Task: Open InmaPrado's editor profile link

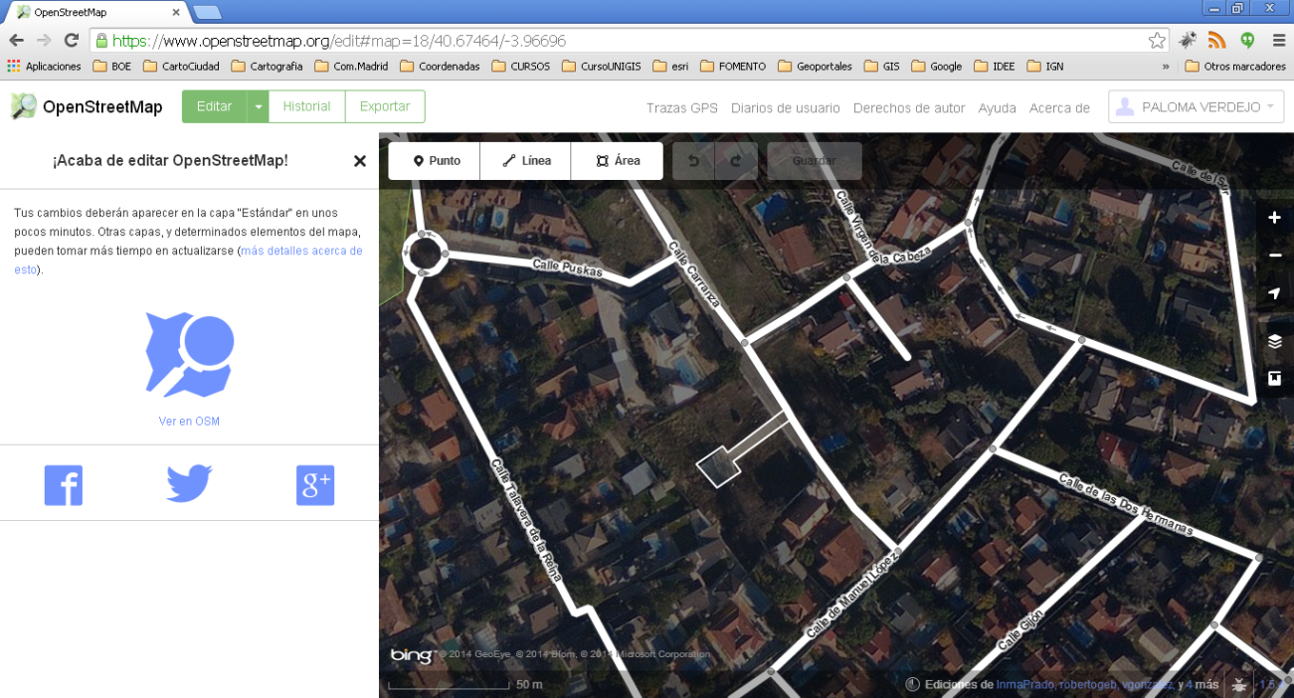Action: pos(1023,684)
